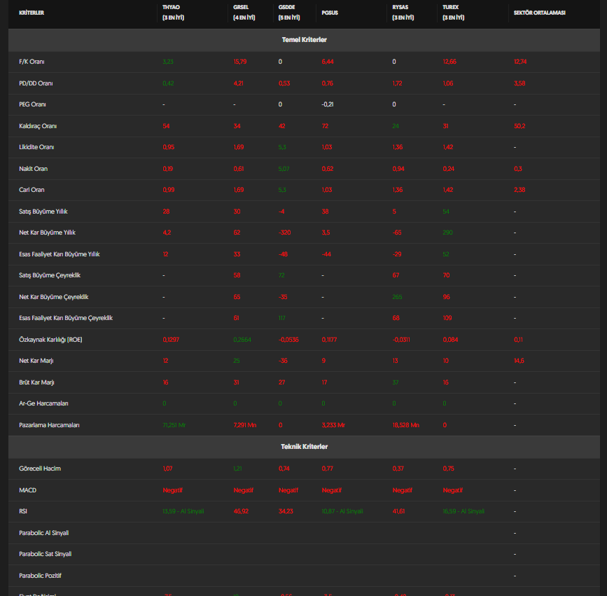
Task: Select the Kaldıraç Oranı row label
Action: 38,126
